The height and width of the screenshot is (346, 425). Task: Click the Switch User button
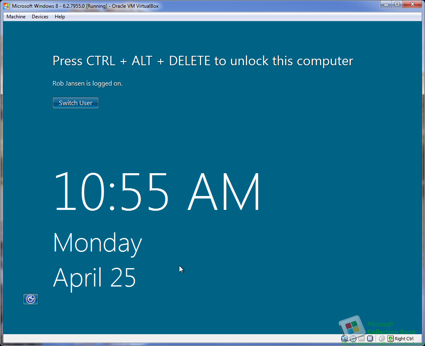(76, 103)
